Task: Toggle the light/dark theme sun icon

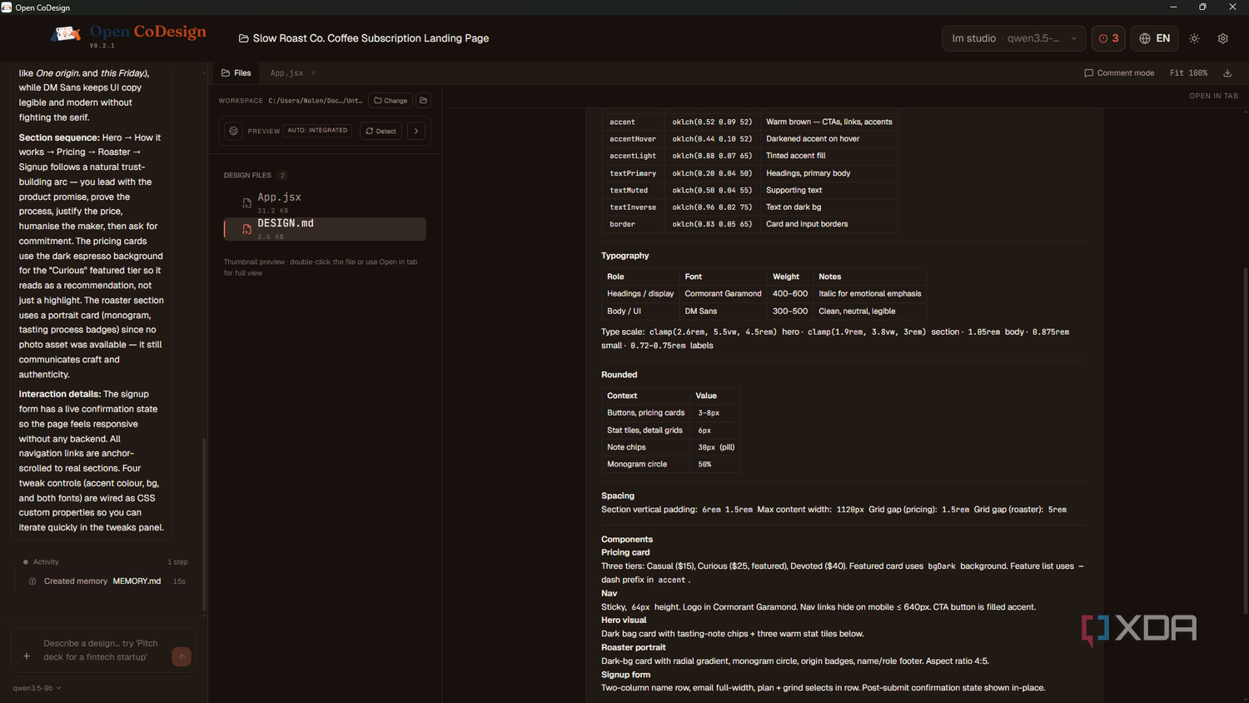Action: tap(1194, 38)
